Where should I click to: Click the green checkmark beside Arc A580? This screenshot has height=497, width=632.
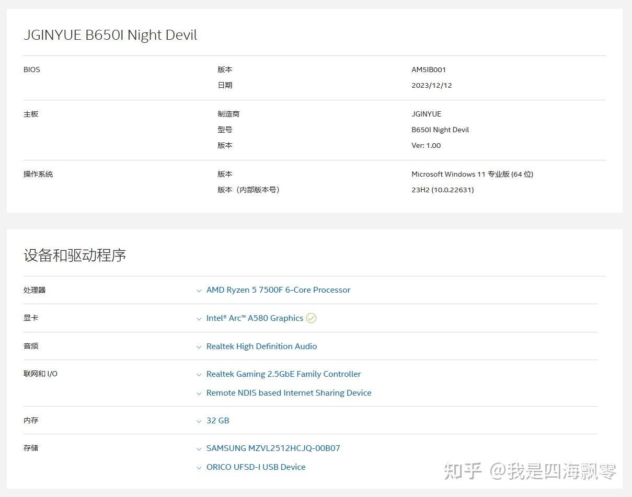tap(311, 318)
